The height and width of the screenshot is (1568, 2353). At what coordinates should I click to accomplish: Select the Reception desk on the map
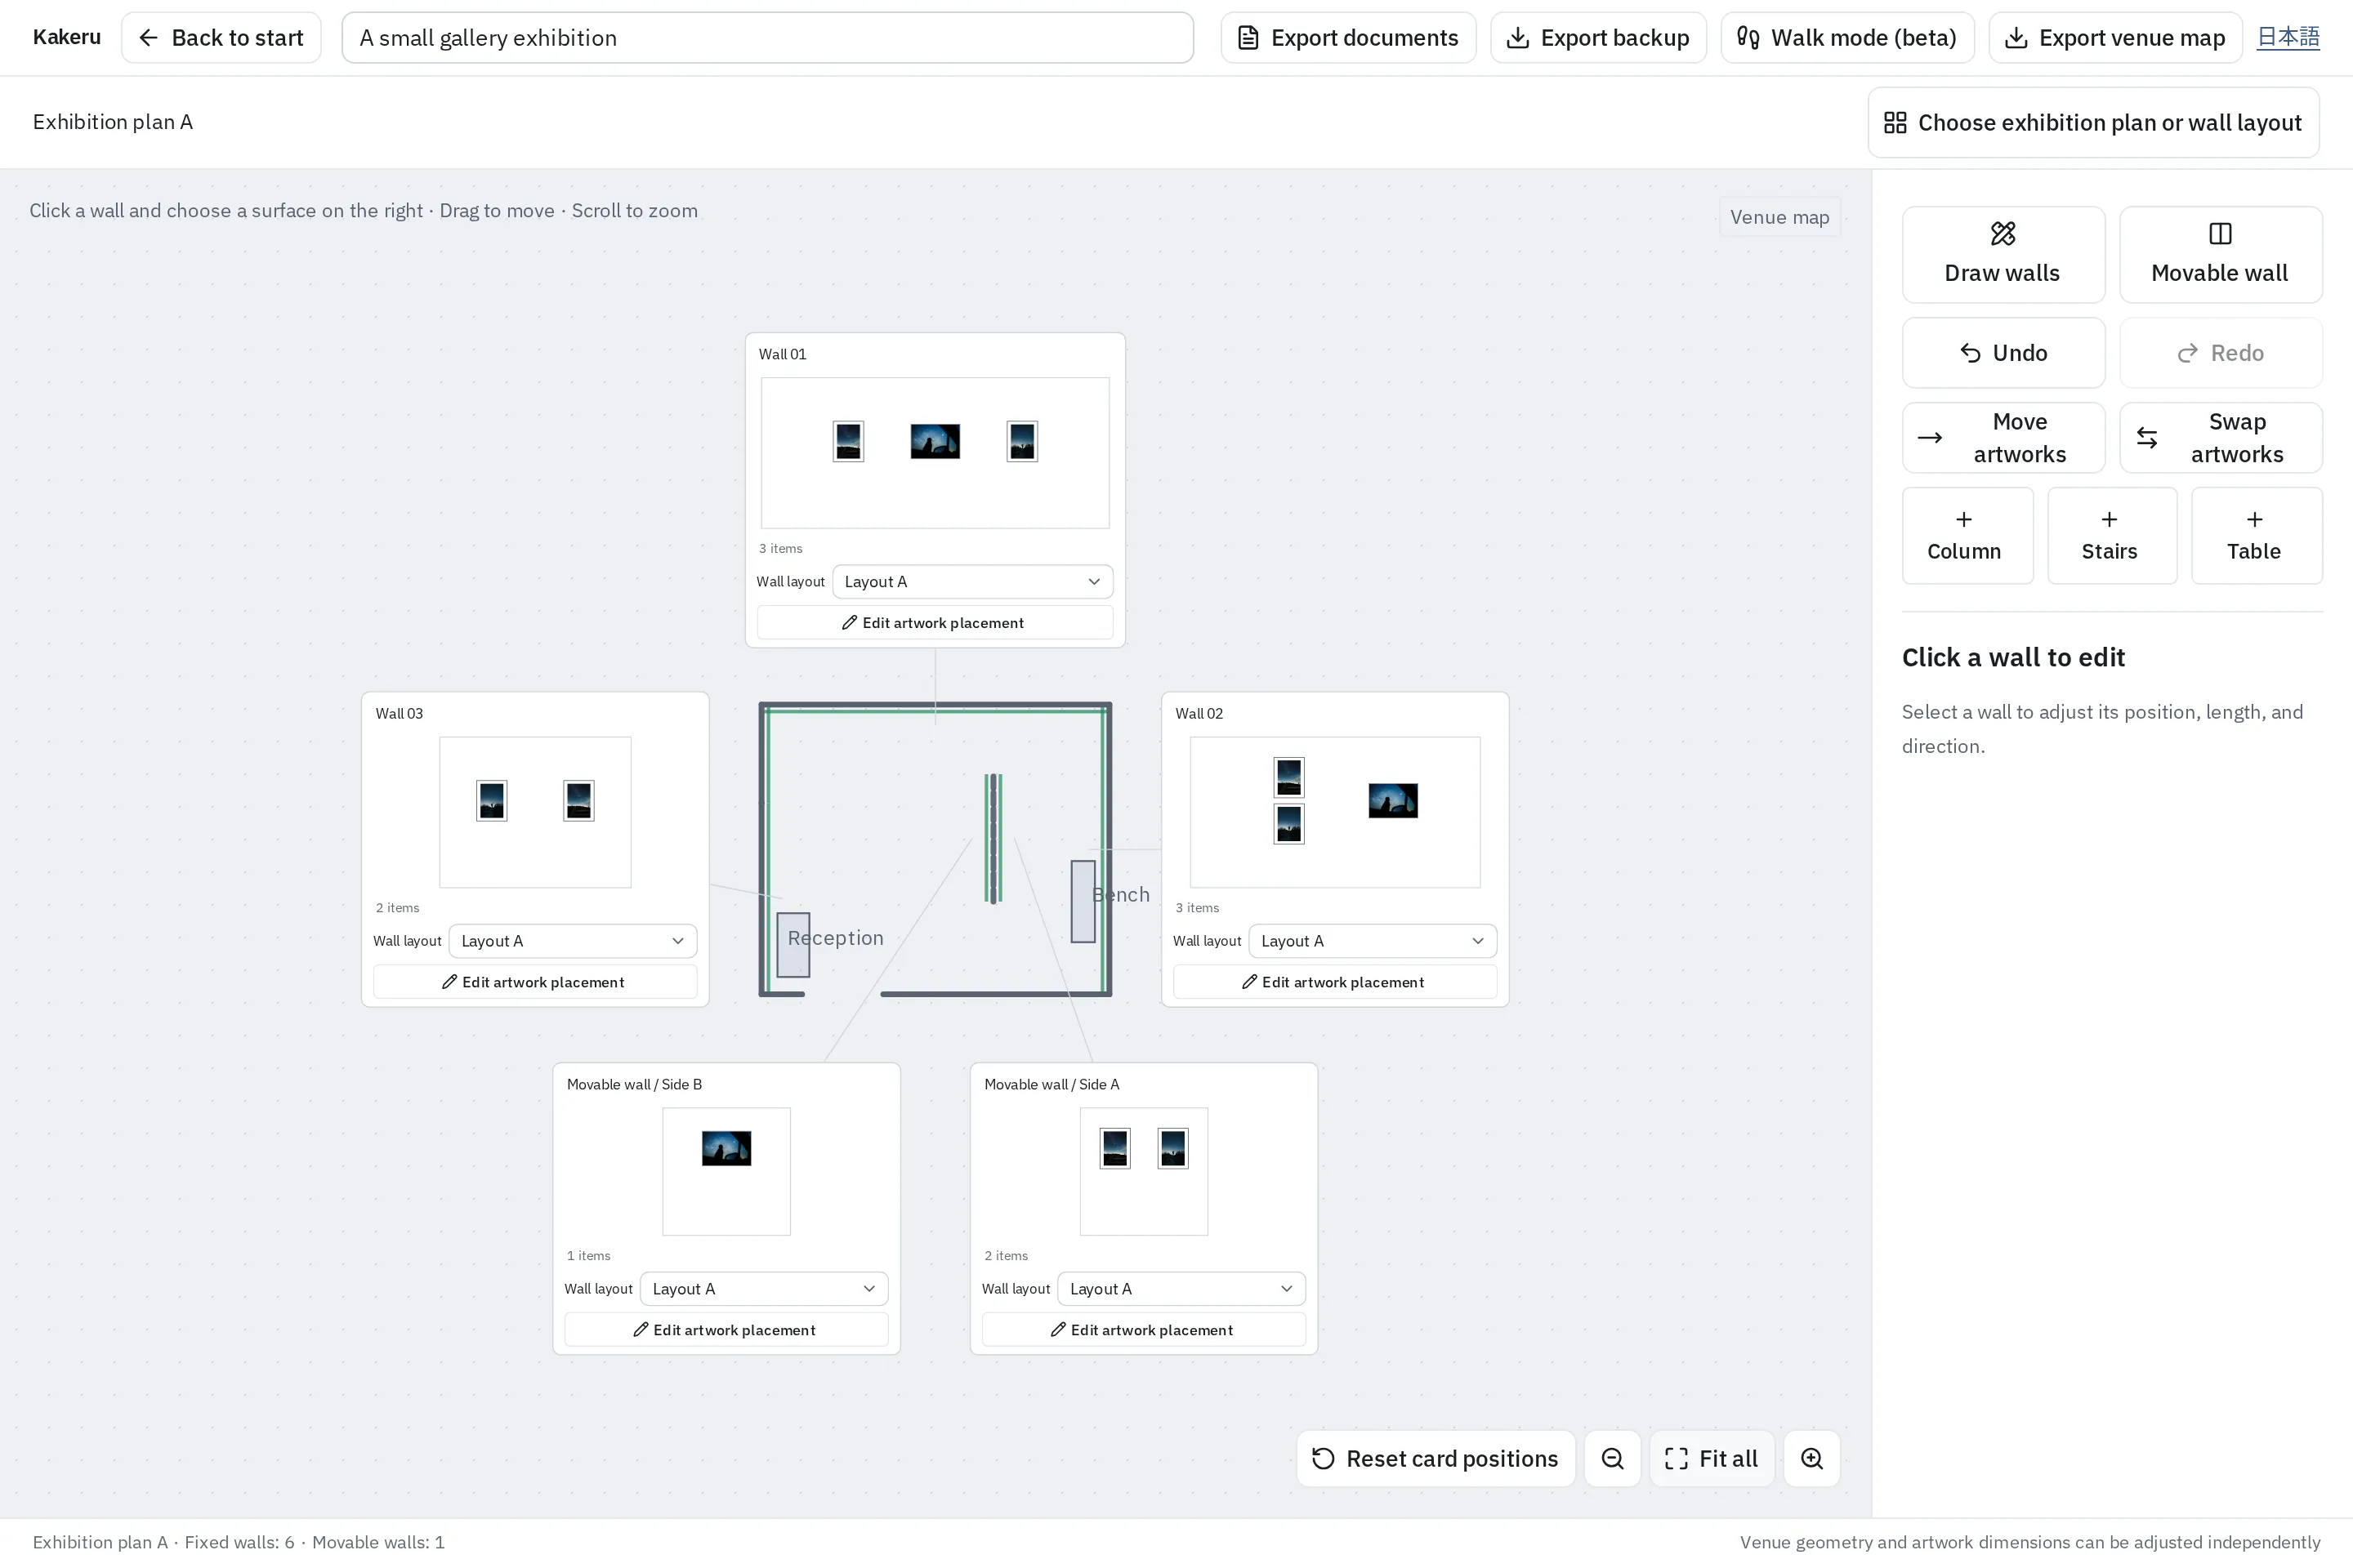point(793,945)
